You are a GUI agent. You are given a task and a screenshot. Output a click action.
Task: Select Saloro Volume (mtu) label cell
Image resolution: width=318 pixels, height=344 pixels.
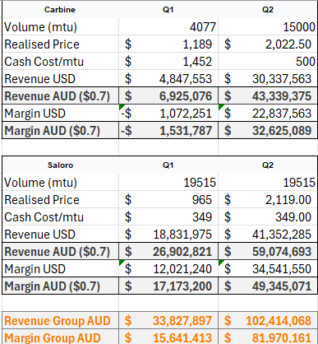[x=60, y=183]
